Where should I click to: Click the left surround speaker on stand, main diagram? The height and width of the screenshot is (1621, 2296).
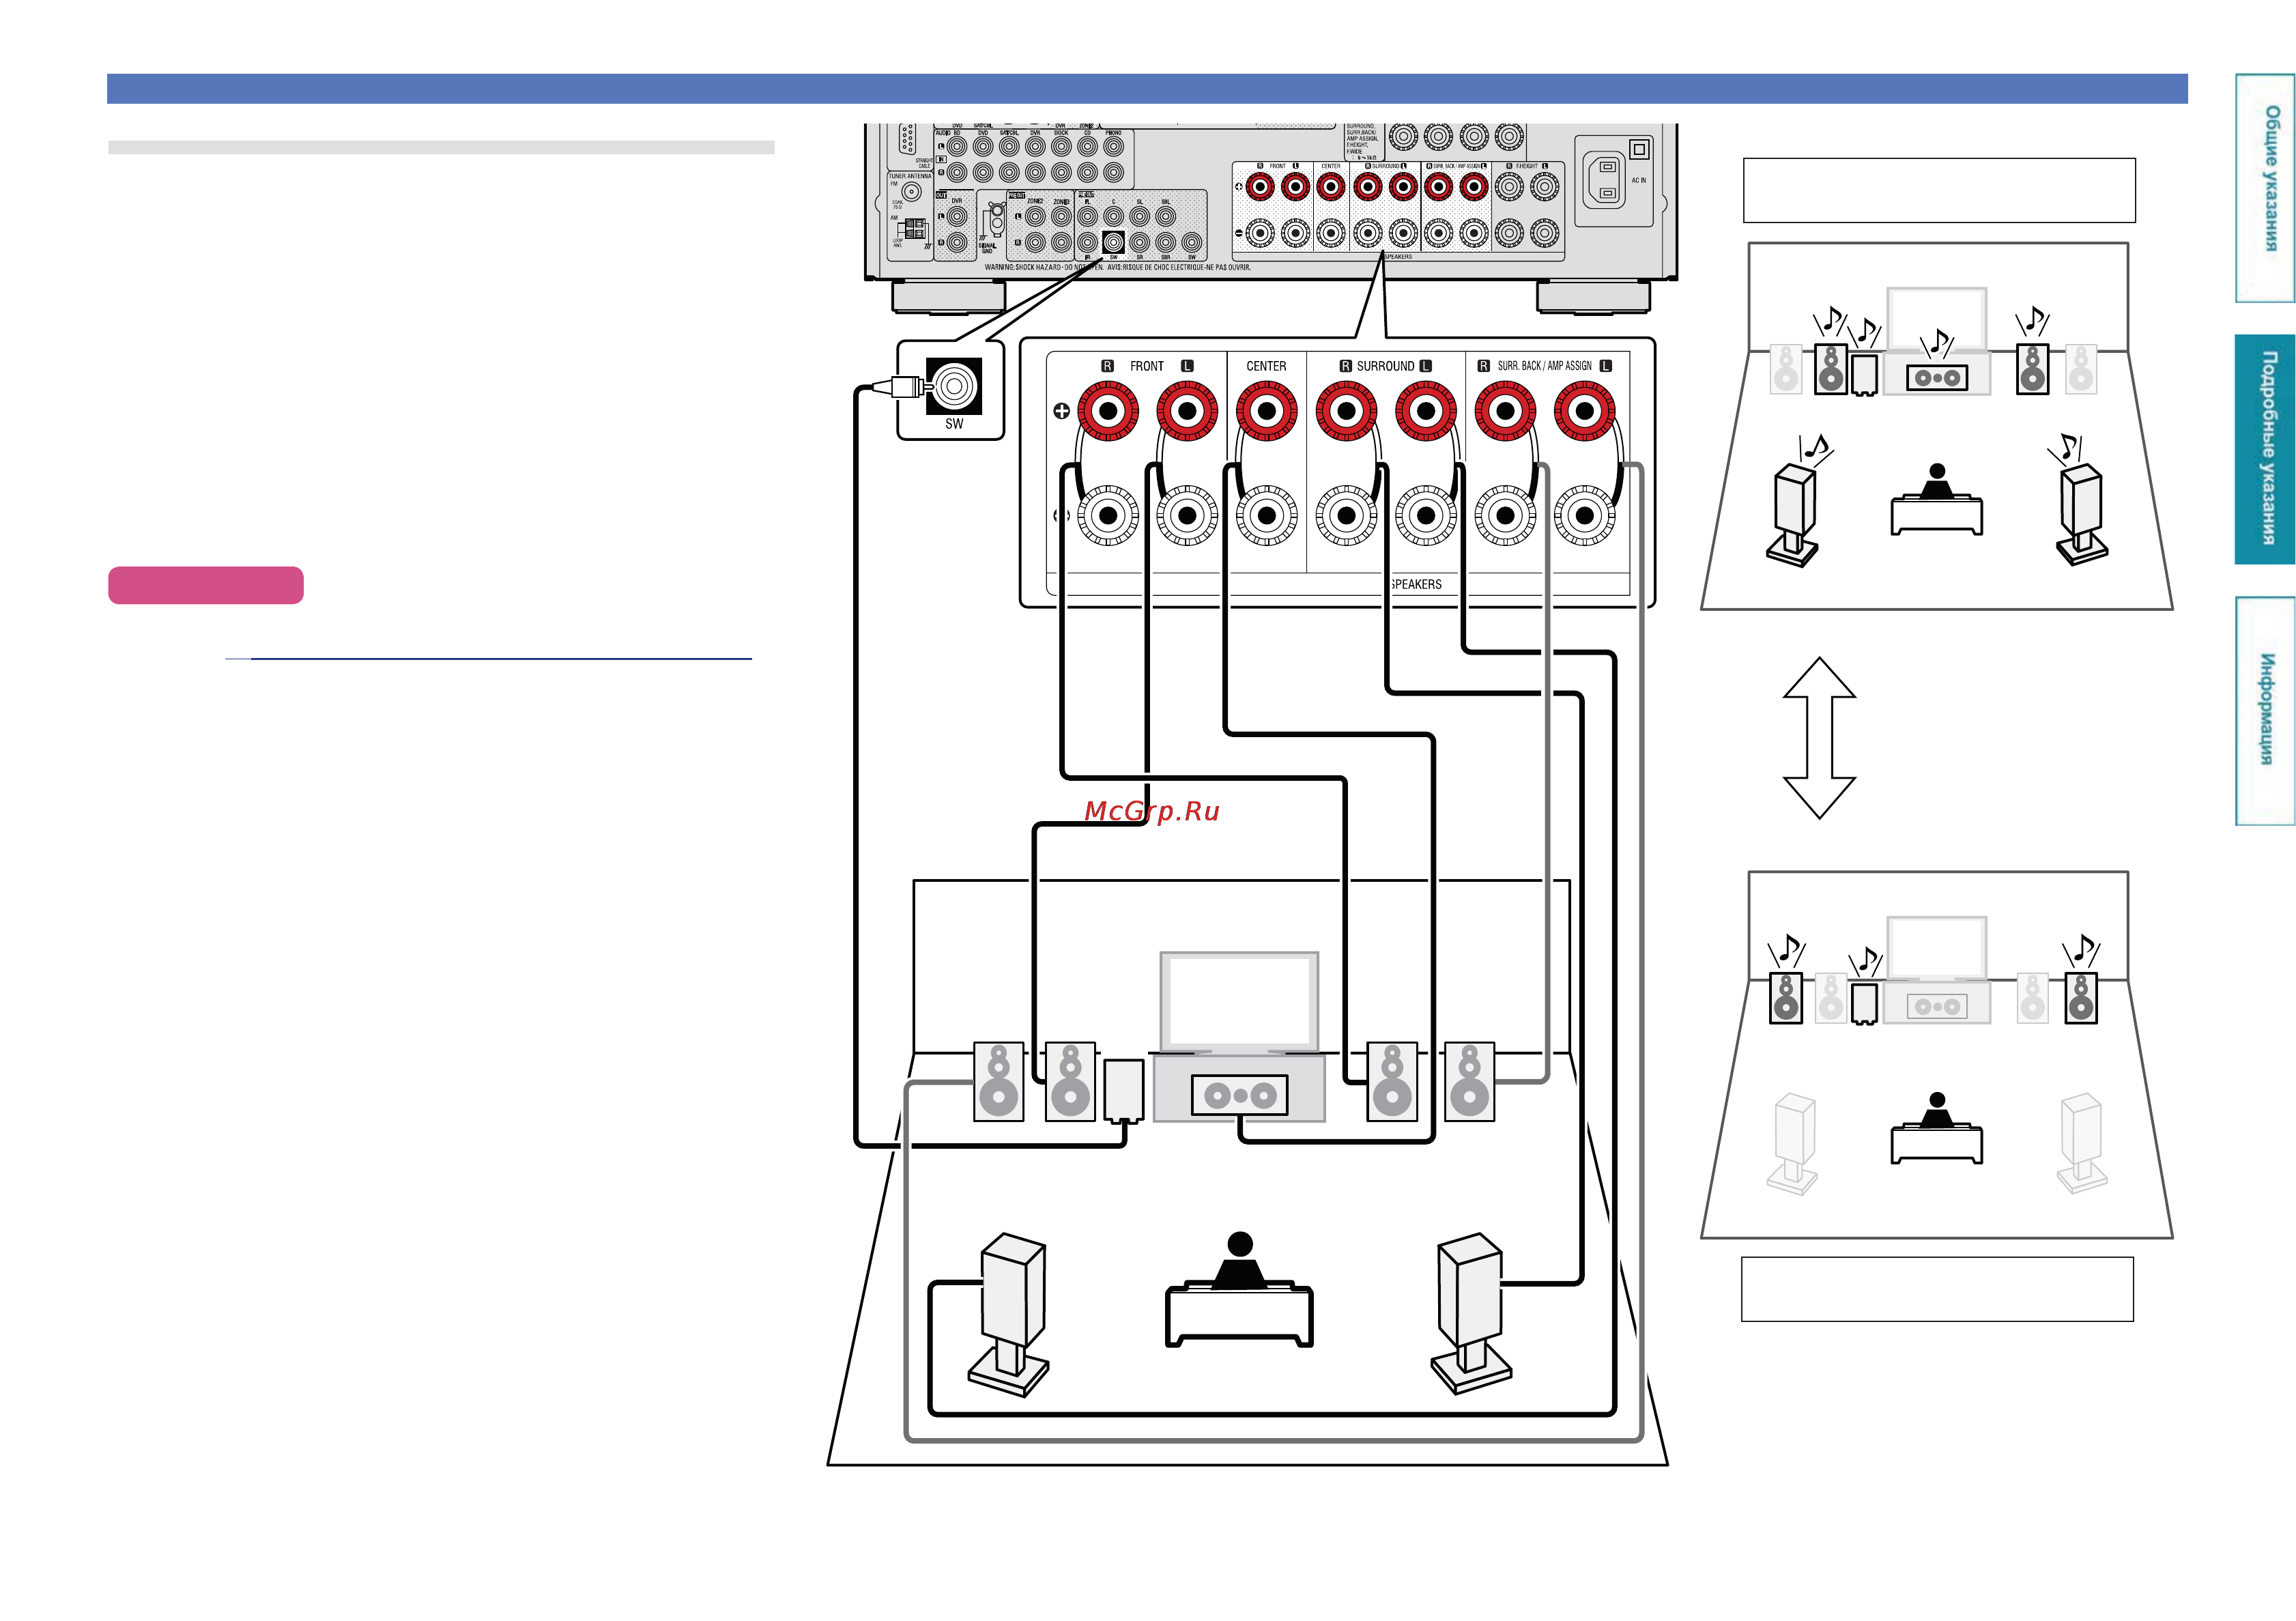pos(1010,1314)
